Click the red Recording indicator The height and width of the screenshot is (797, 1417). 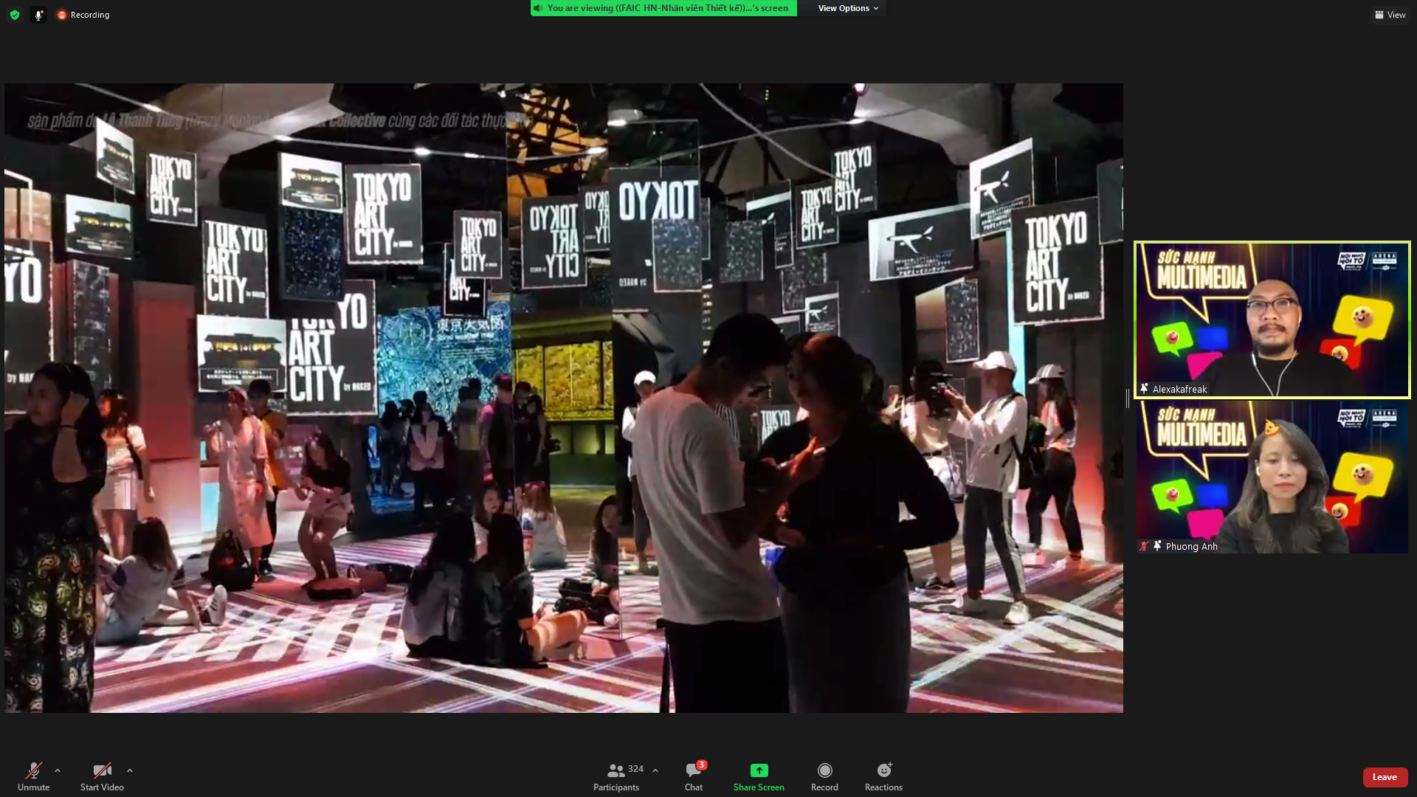coord(83,15)
